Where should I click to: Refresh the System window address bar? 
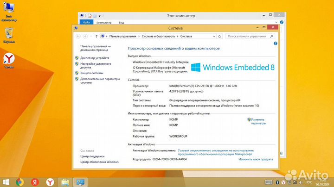coord(219,37)
